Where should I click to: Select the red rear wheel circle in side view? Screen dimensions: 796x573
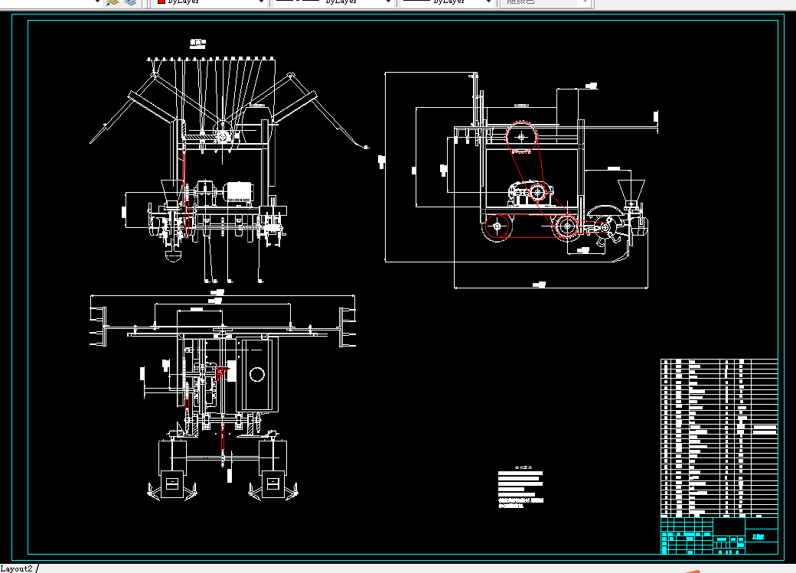point(497,226)
